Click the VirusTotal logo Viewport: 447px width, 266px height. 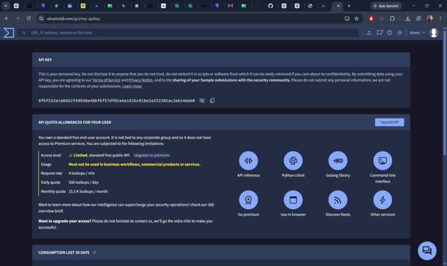coord(8,33)
